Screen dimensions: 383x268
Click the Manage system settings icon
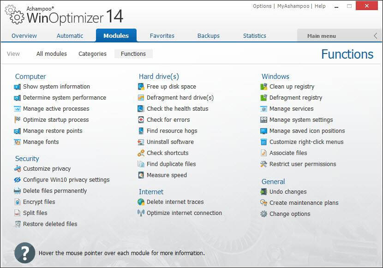point(264,120)
